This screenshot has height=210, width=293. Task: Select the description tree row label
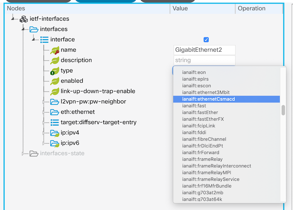pyautogui.click(x=76, y=60)
